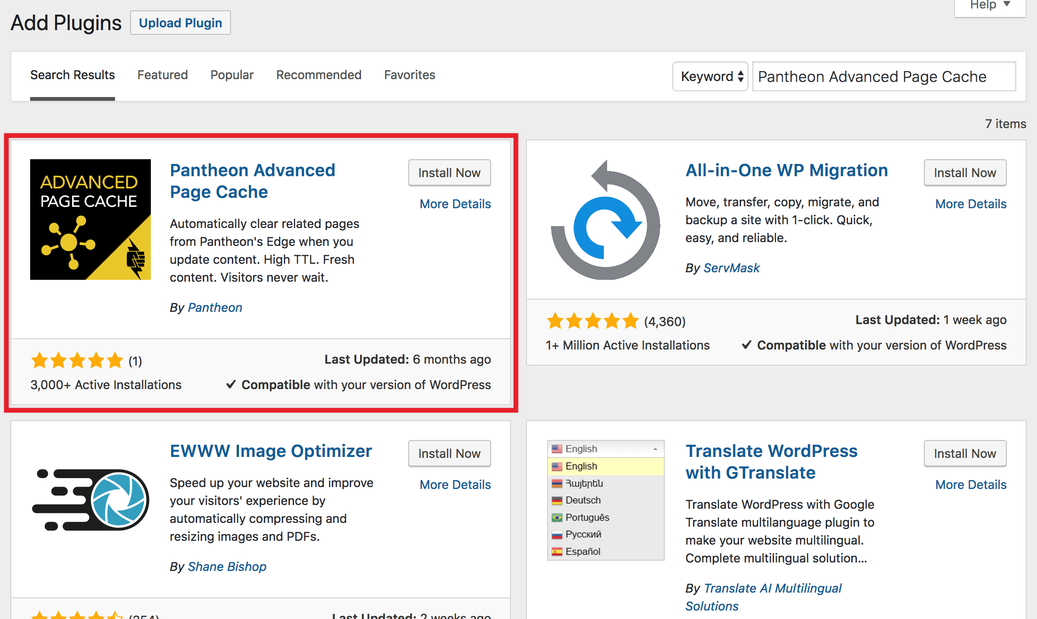Open More Details for All-in-One WP Migration
This screenshot has height=619, width=1037.
pos(971,204)
